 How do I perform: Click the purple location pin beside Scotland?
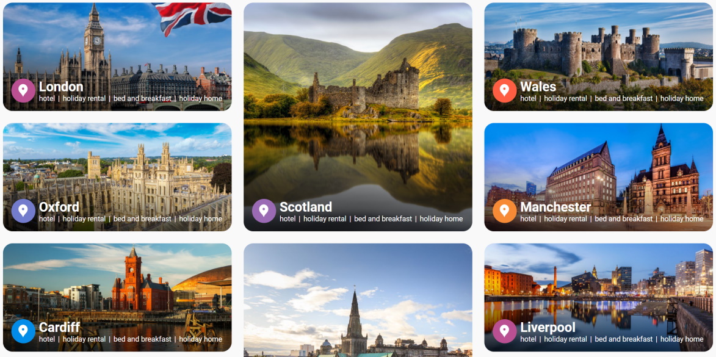(264, 211)
